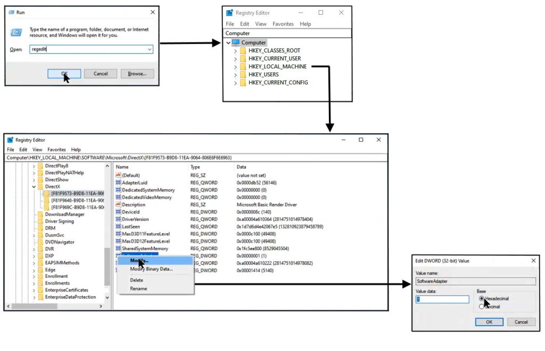Click the DeviceId value icon
Image resolution: width=545 pixels, height=351 pixels.
point(118,211)
